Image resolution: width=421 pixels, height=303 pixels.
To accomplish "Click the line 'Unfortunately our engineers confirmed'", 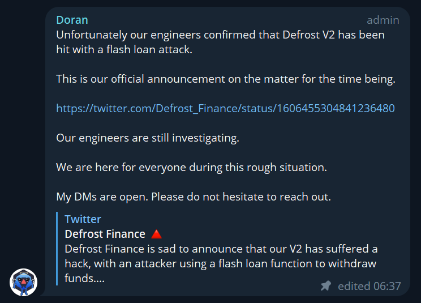I will tap(221, 35).
